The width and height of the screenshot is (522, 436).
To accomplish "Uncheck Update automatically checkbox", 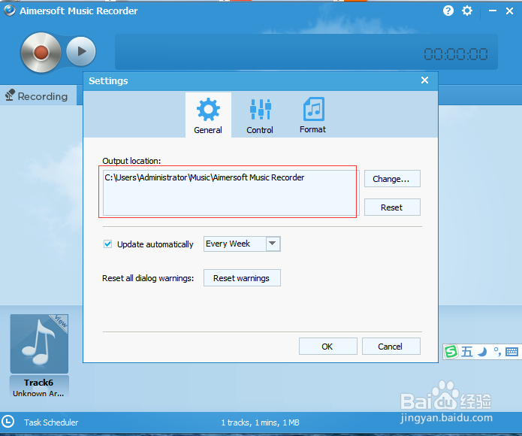I will 107,244.
